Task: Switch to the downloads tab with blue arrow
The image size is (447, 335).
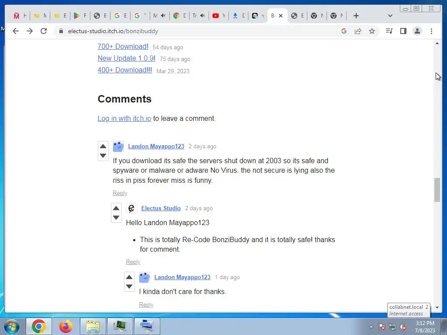Action: [x=239, y=16]
